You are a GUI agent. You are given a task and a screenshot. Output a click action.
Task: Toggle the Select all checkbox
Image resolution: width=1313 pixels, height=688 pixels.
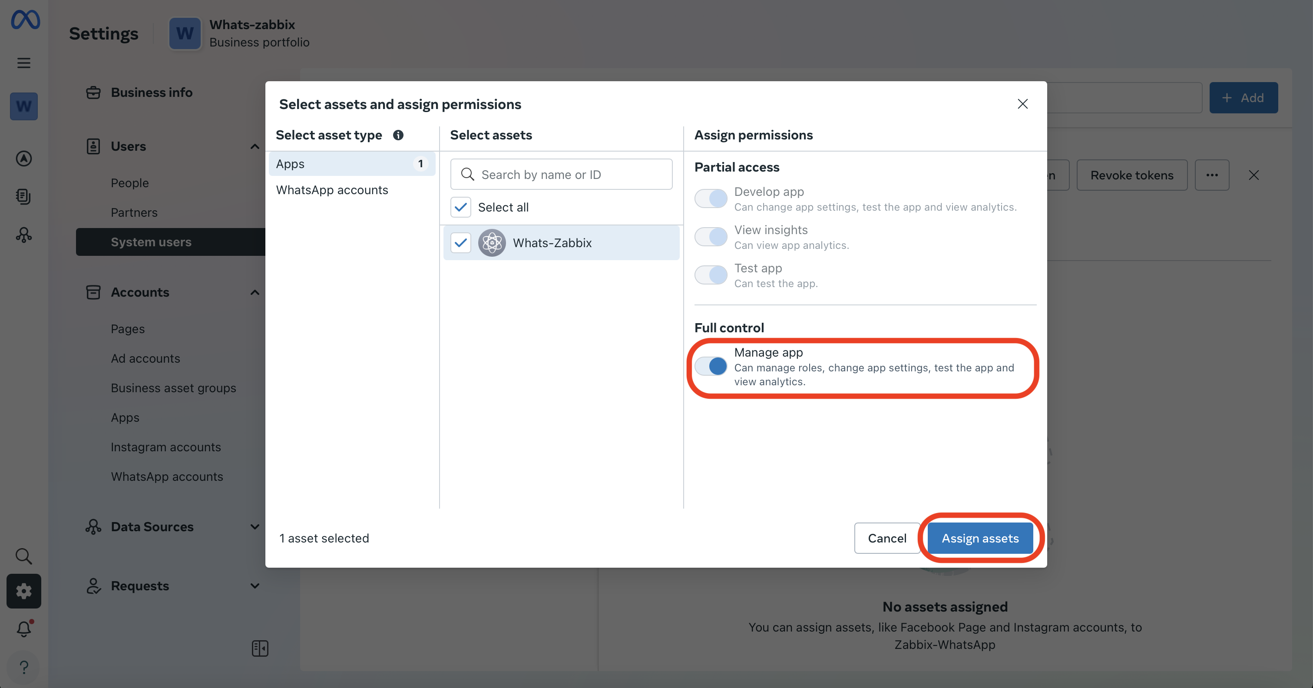coord(460,208)
